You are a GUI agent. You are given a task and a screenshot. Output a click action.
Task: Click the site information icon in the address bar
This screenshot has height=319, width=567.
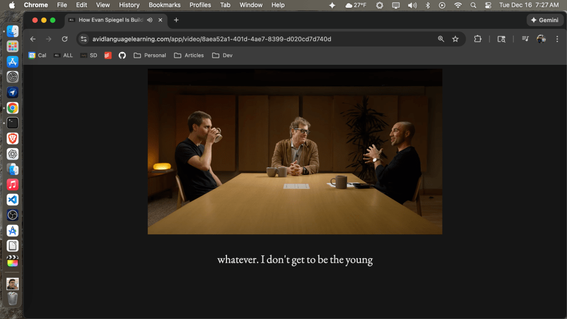coord(84,39)
